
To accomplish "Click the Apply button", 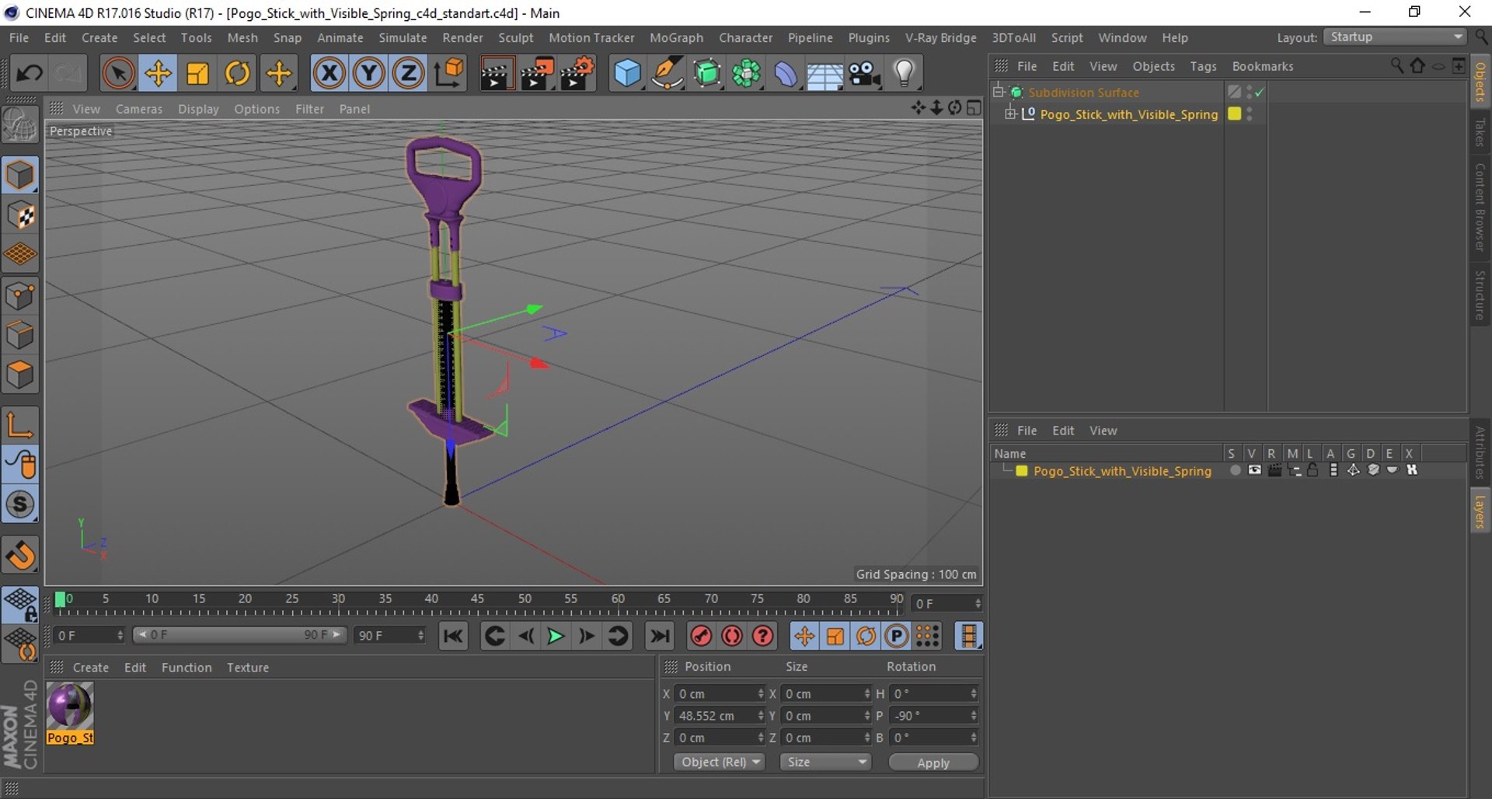I will [x=933, y=763].
